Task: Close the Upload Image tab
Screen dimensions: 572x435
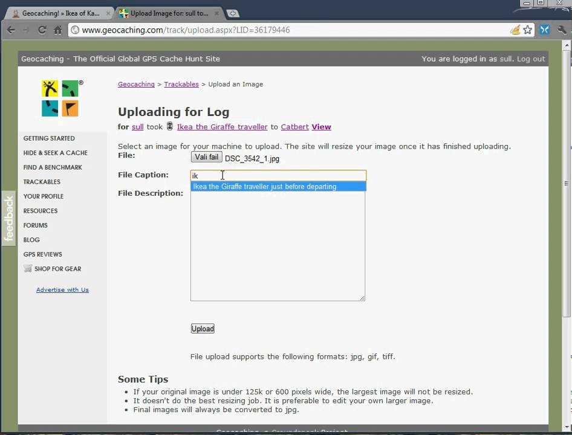Action: click(x=216, y=13)
